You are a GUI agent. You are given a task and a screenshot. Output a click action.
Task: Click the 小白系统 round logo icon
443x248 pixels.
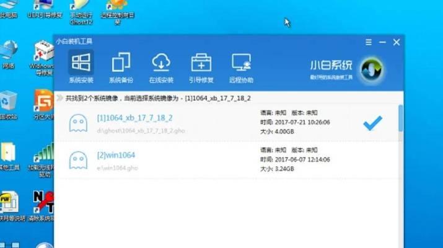(x=372, y=69)
